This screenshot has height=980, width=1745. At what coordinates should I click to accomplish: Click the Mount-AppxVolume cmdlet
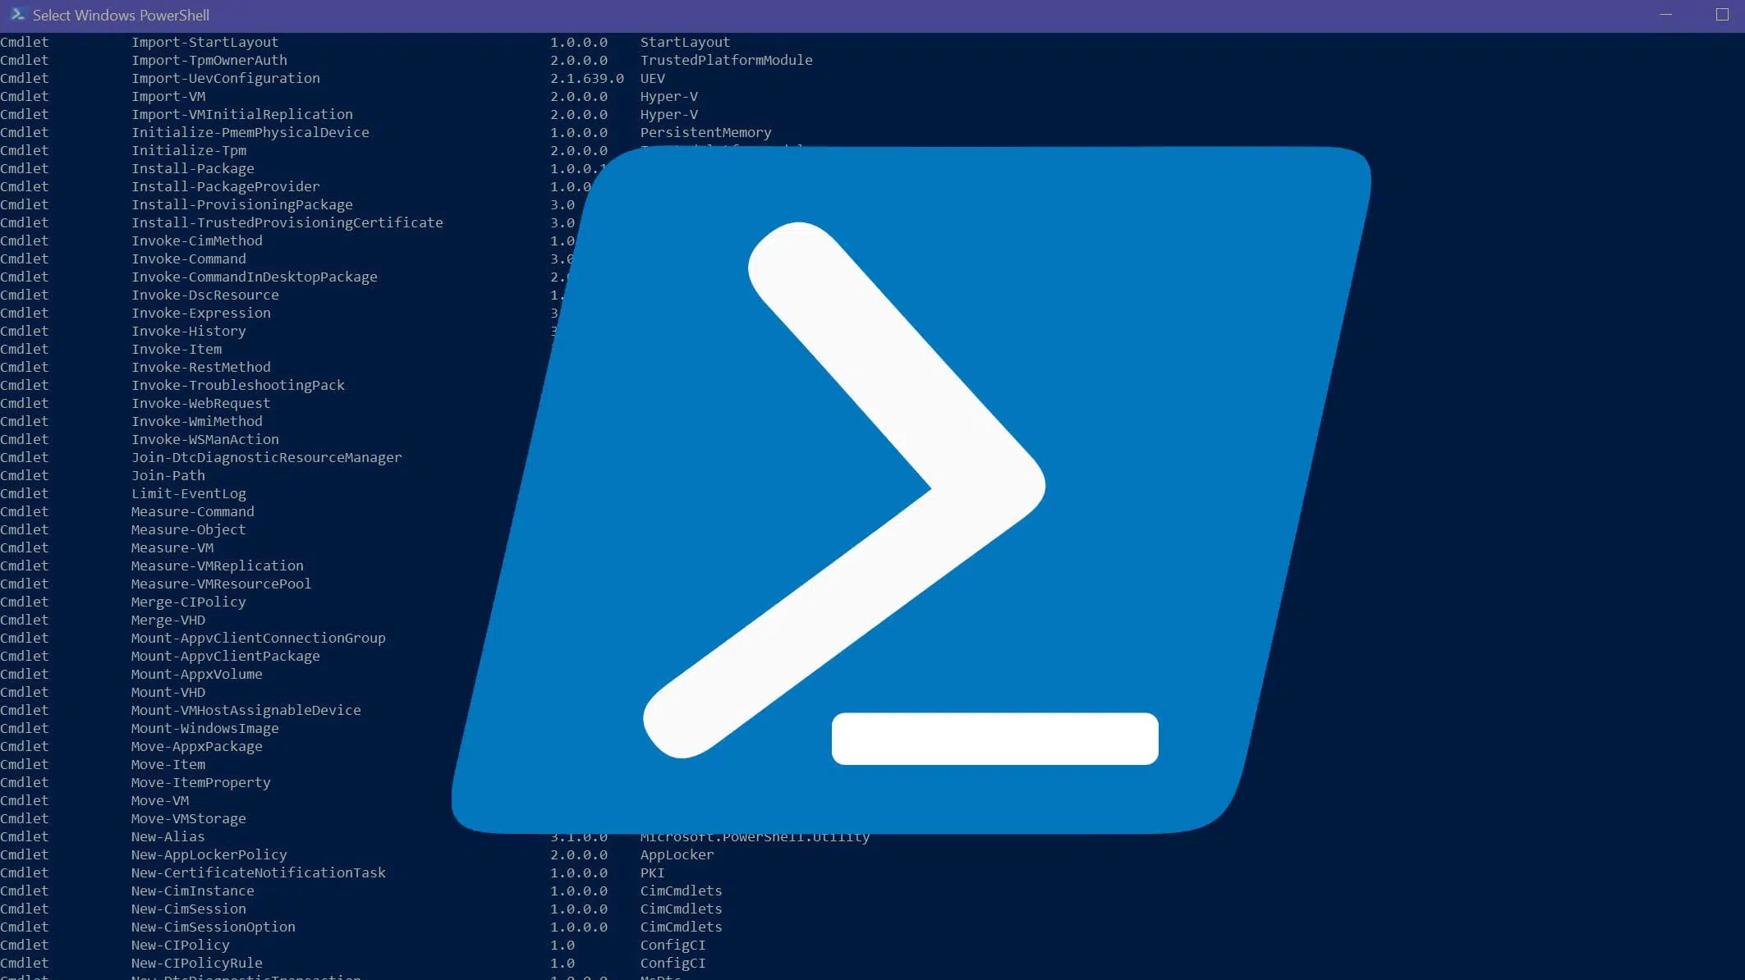coord(197,675)
